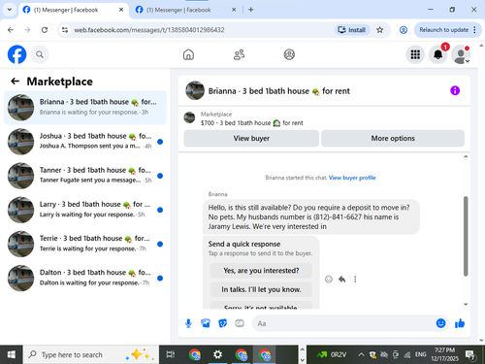Open the Facebook search magnifier
This screenshot has width=485, height=364.
pyautogui.click(x=40, y=54)
